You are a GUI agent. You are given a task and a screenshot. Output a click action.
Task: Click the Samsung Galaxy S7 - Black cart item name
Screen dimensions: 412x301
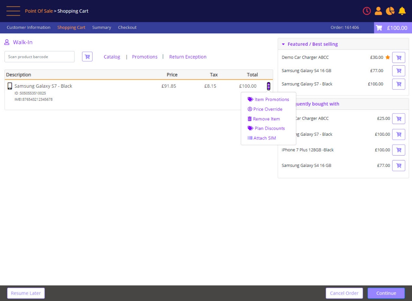pyautogui.click(x=43, y=86)
